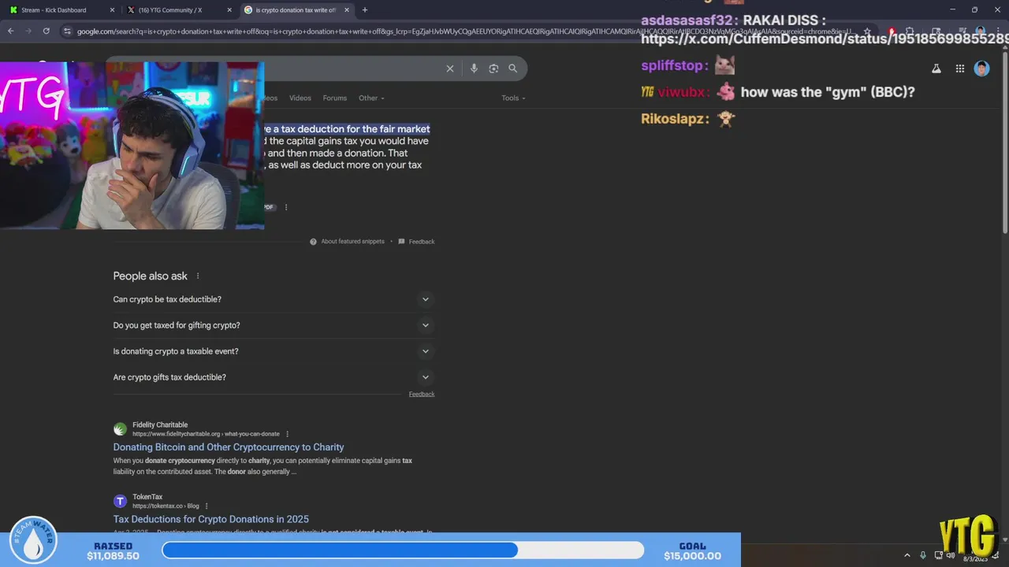The height and width of the screenshot is (567, 1009).
Task: Open site information icon beside the URL
Action: (67, 31)
